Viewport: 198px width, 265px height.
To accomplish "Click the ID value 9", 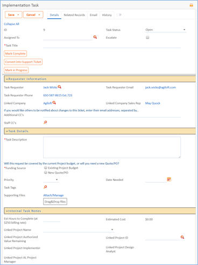I will (x=44, y=30).
